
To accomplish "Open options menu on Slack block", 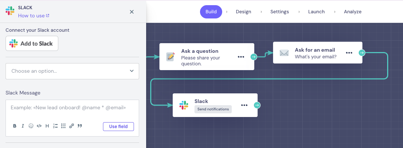I will point(244,105).
